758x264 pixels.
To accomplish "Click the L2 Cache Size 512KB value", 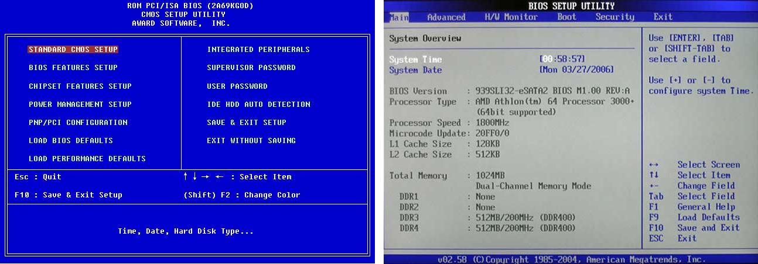I will coord(487,155).
